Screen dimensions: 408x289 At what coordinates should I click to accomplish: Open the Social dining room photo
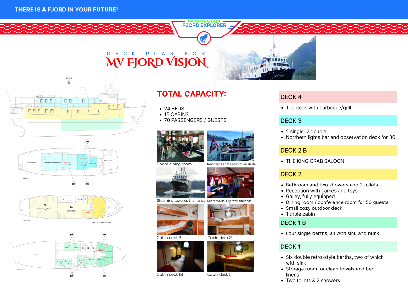(x=180, y=146)
